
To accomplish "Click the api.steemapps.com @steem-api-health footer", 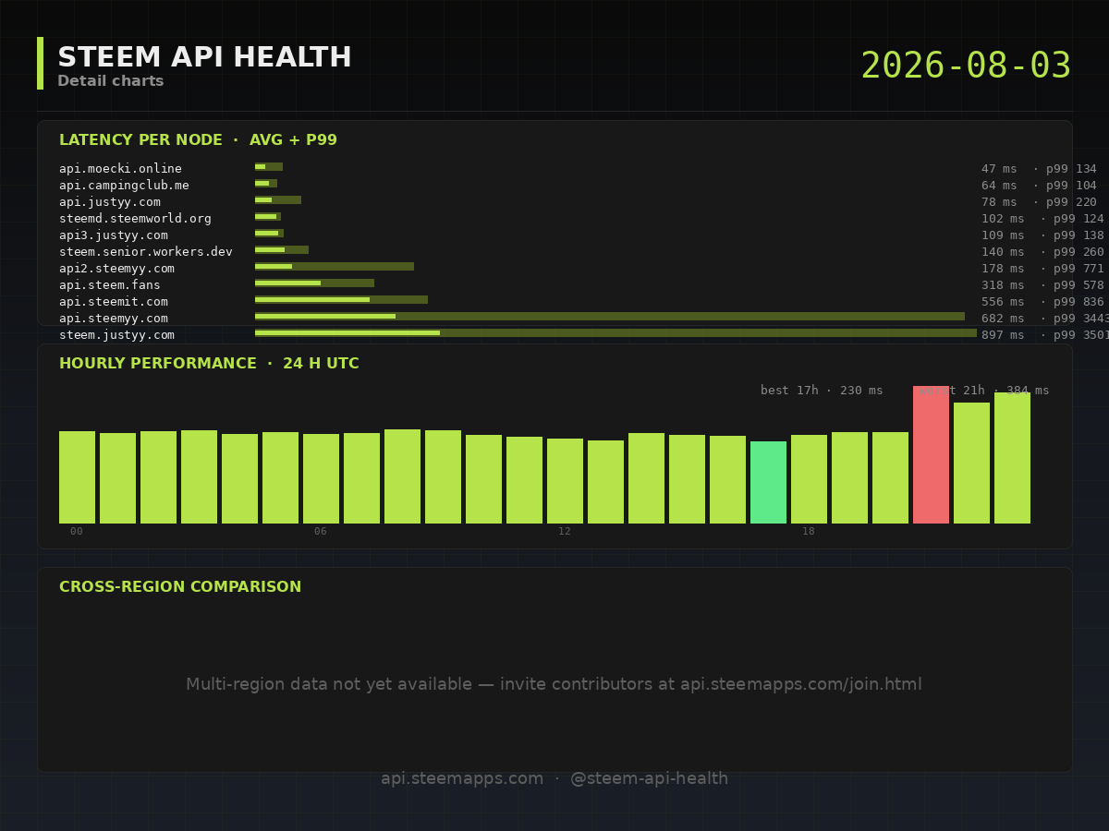I will (554, 779).
